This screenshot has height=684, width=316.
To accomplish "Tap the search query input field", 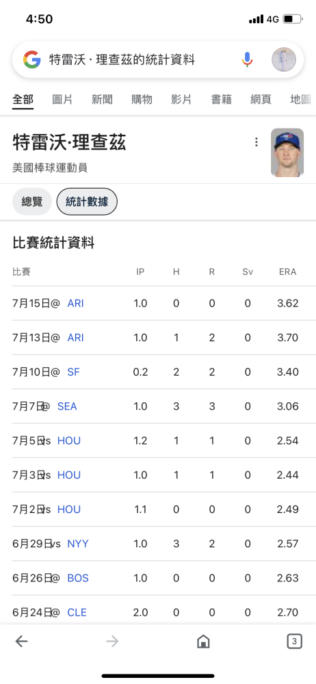I will [140, 60].
